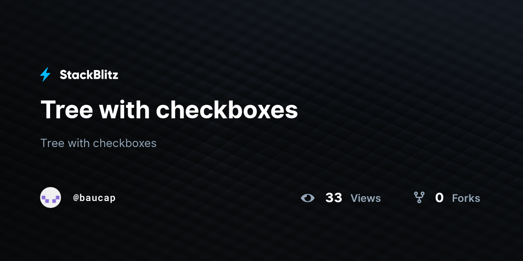
Task: Click the word 'Tree' in the large title
Action: [x=67, y=109]
